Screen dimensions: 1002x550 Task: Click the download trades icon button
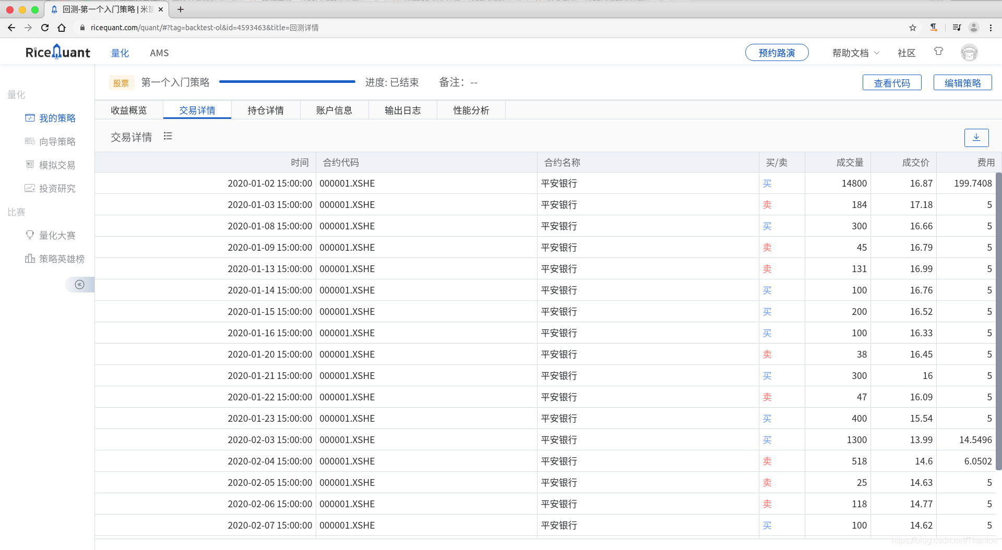[976, 138]
